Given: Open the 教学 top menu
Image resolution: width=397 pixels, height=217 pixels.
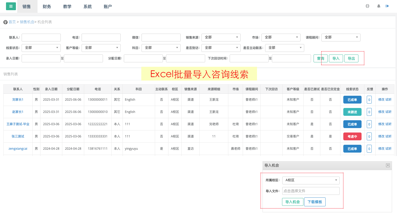Looking at the screenshot, I should (67, 7).
